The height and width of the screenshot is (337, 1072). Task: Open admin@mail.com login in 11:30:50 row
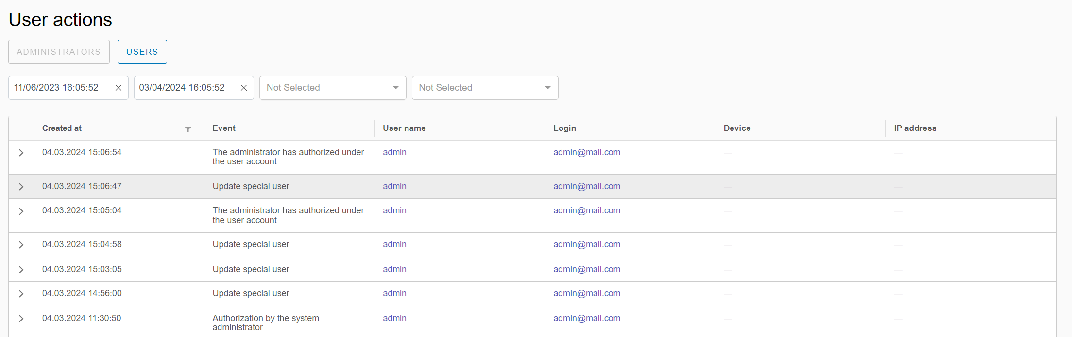point(586,318)
